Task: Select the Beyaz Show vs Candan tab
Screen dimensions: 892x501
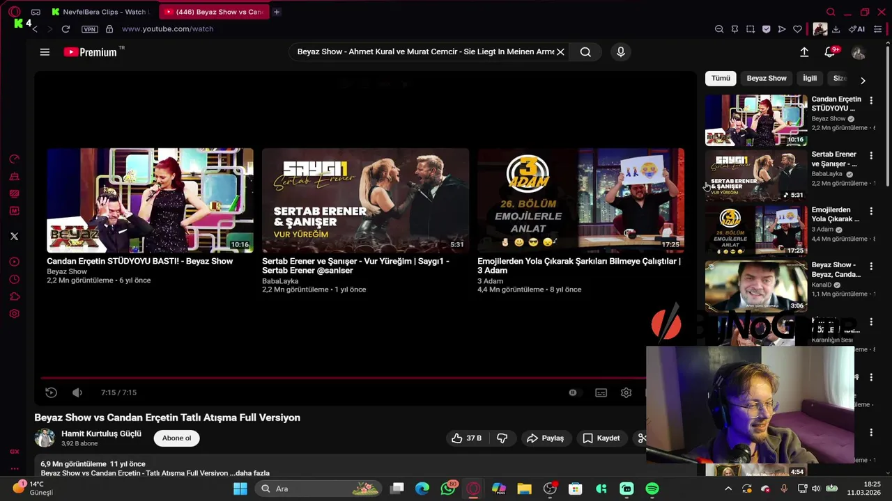Action: (213, 12)
